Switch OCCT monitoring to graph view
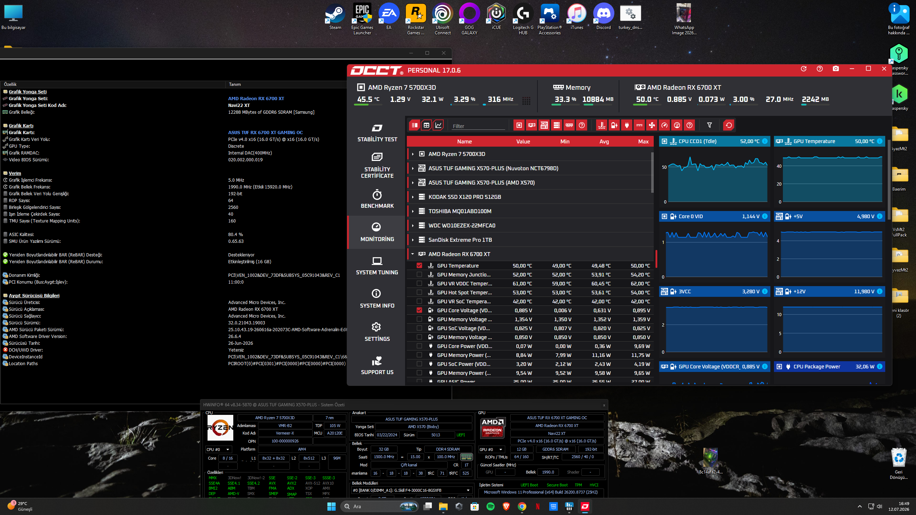 coord(438,125)
